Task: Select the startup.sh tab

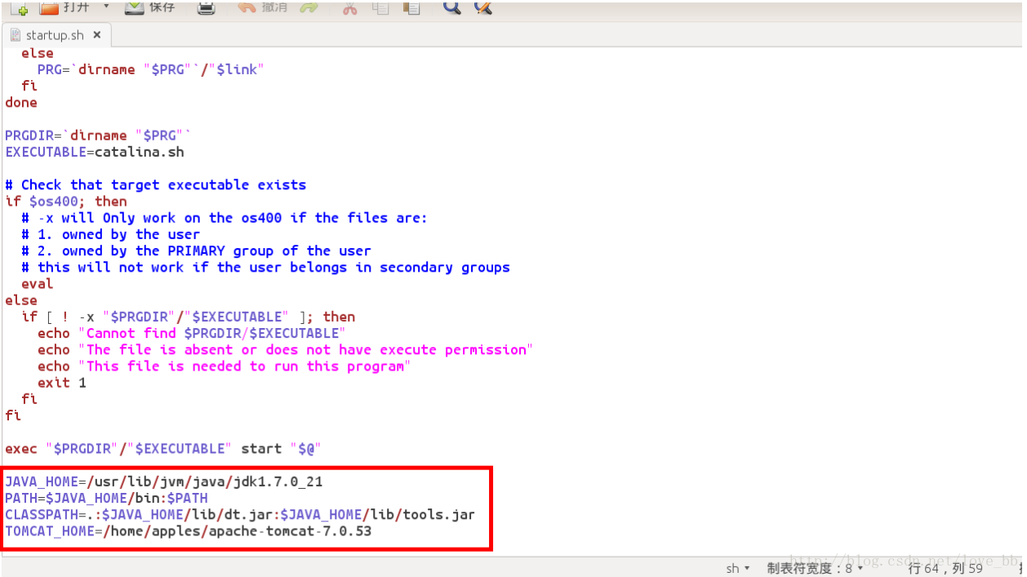Action: [x=56, y=35]
